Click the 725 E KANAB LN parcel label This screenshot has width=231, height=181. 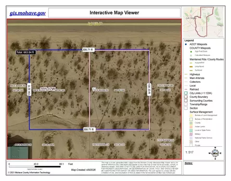[166, 140]
